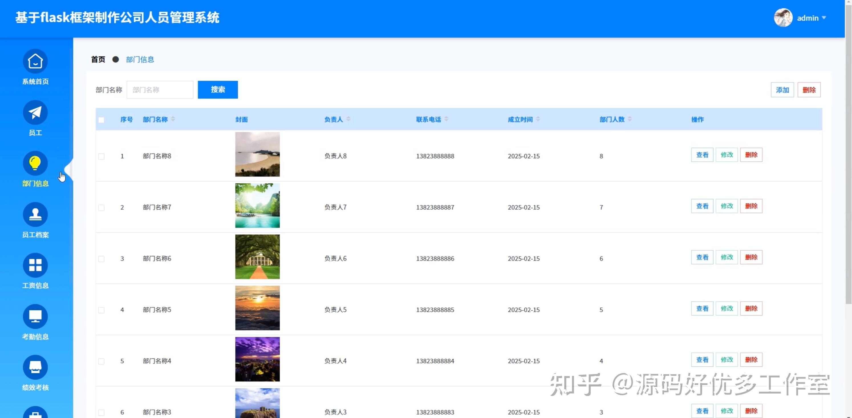This screenshot has height=418, width=852.
Task: Open 考勤信息 via the monitor icon
Action: 35,316
